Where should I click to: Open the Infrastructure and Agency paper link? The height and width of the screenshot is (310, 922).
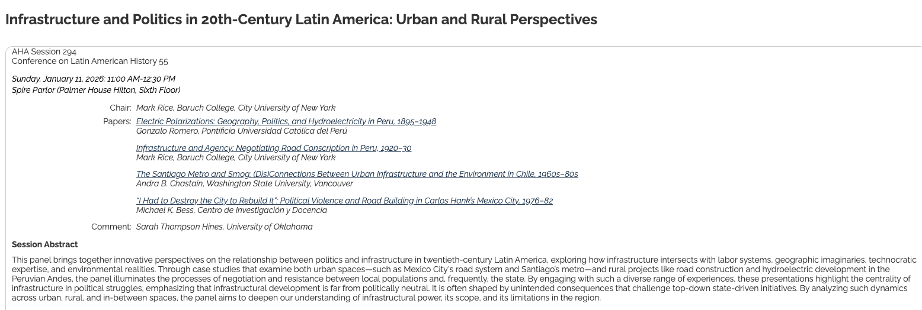click(273, 148)
